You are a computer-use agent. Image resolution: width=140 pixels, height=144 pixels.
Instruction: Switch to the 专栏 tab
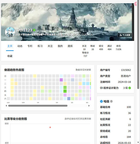(30, 46)
